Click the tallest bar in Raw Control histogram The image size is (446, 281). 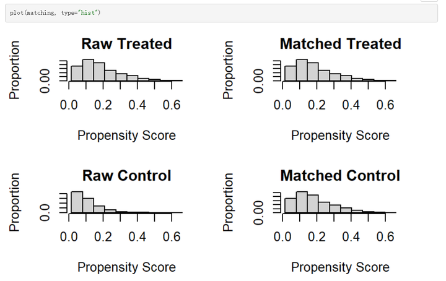coord(77,202)
